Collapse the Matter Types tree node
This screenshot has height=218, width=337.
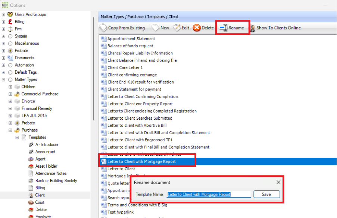[x=4, y=79]
